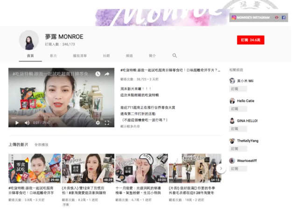Subscribe to GINA HELLO!
Viewport: 293px width, 214px height.
point(238,129)
